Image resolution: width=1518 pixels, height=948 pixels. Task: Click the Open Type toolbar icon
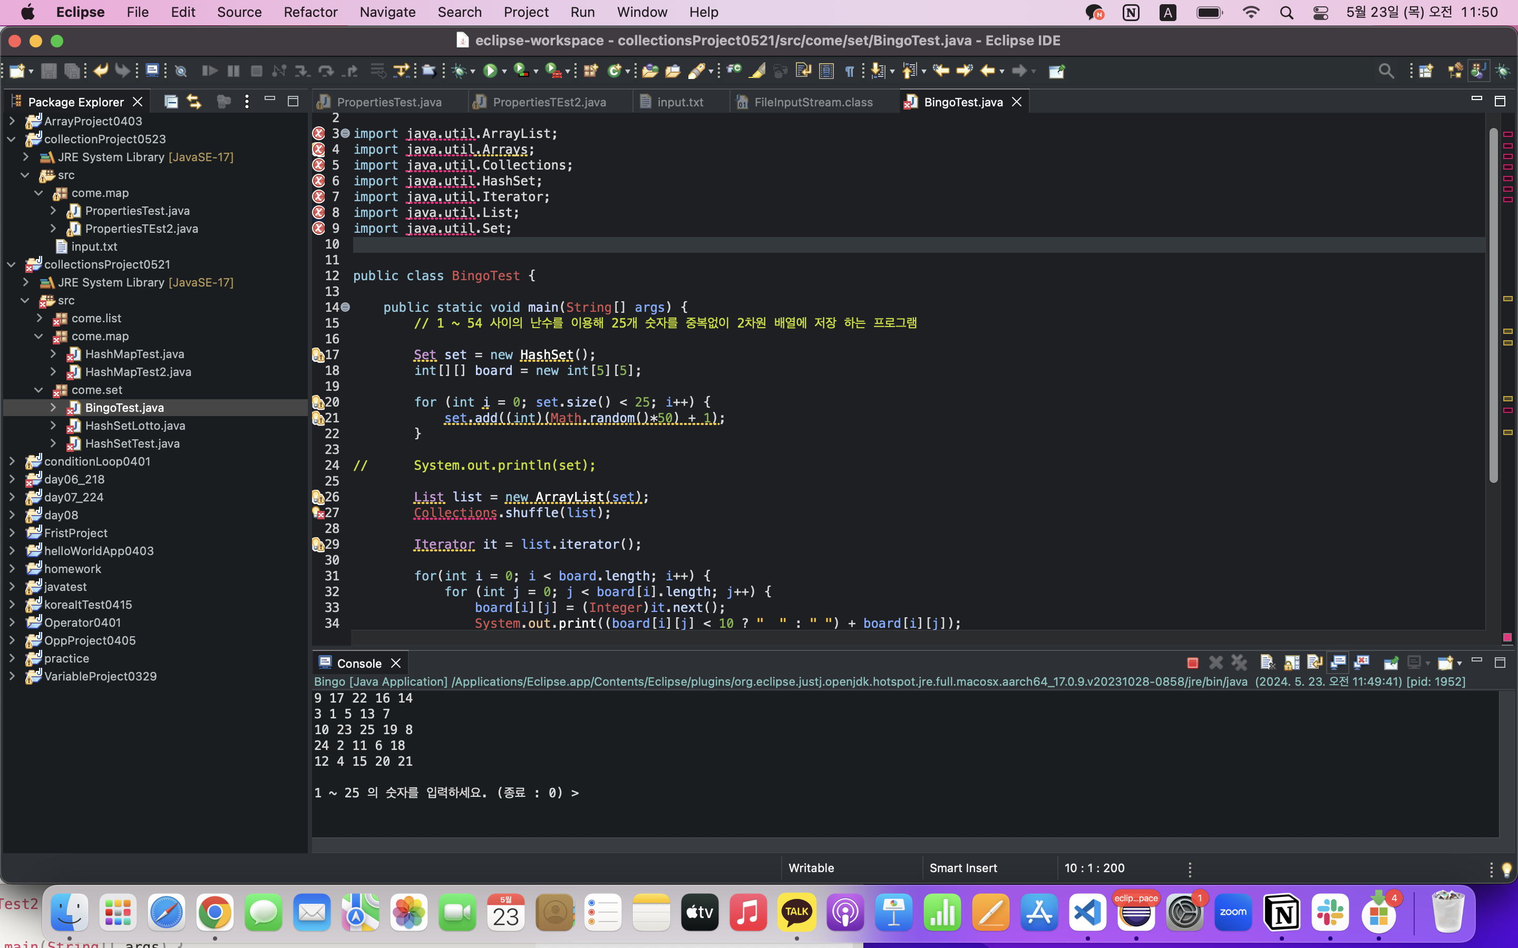(x=650, y=71)
